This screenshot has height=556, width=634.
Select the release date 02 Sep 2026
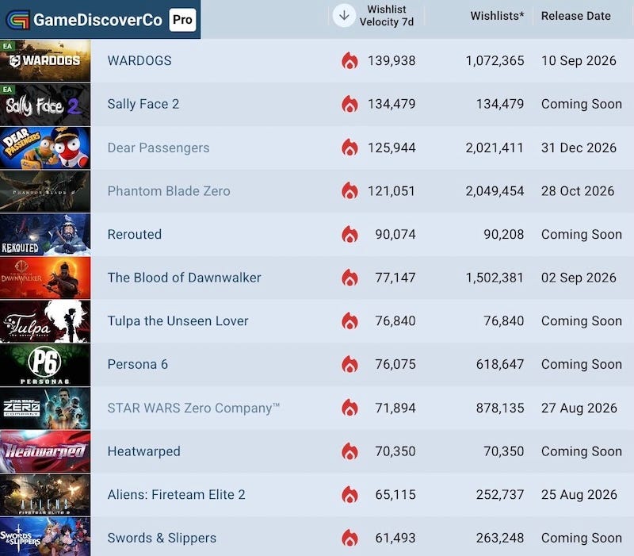(579, 278)
